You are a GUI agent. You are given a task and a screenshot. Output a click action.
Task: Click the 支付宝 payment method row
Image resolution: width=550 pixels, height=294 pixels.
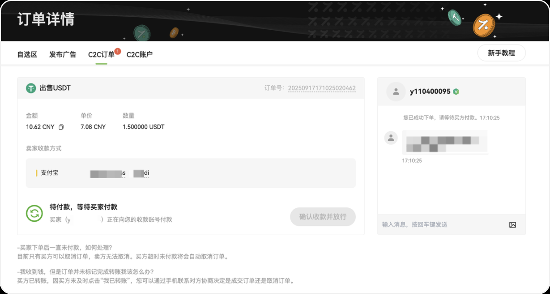[x=190, y=173]
